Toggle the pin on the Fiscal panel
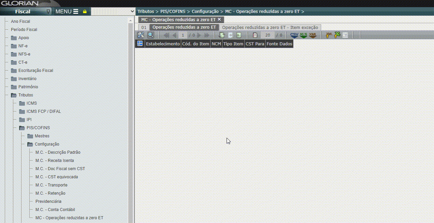 pyautogui.click(x=48, y=12)
